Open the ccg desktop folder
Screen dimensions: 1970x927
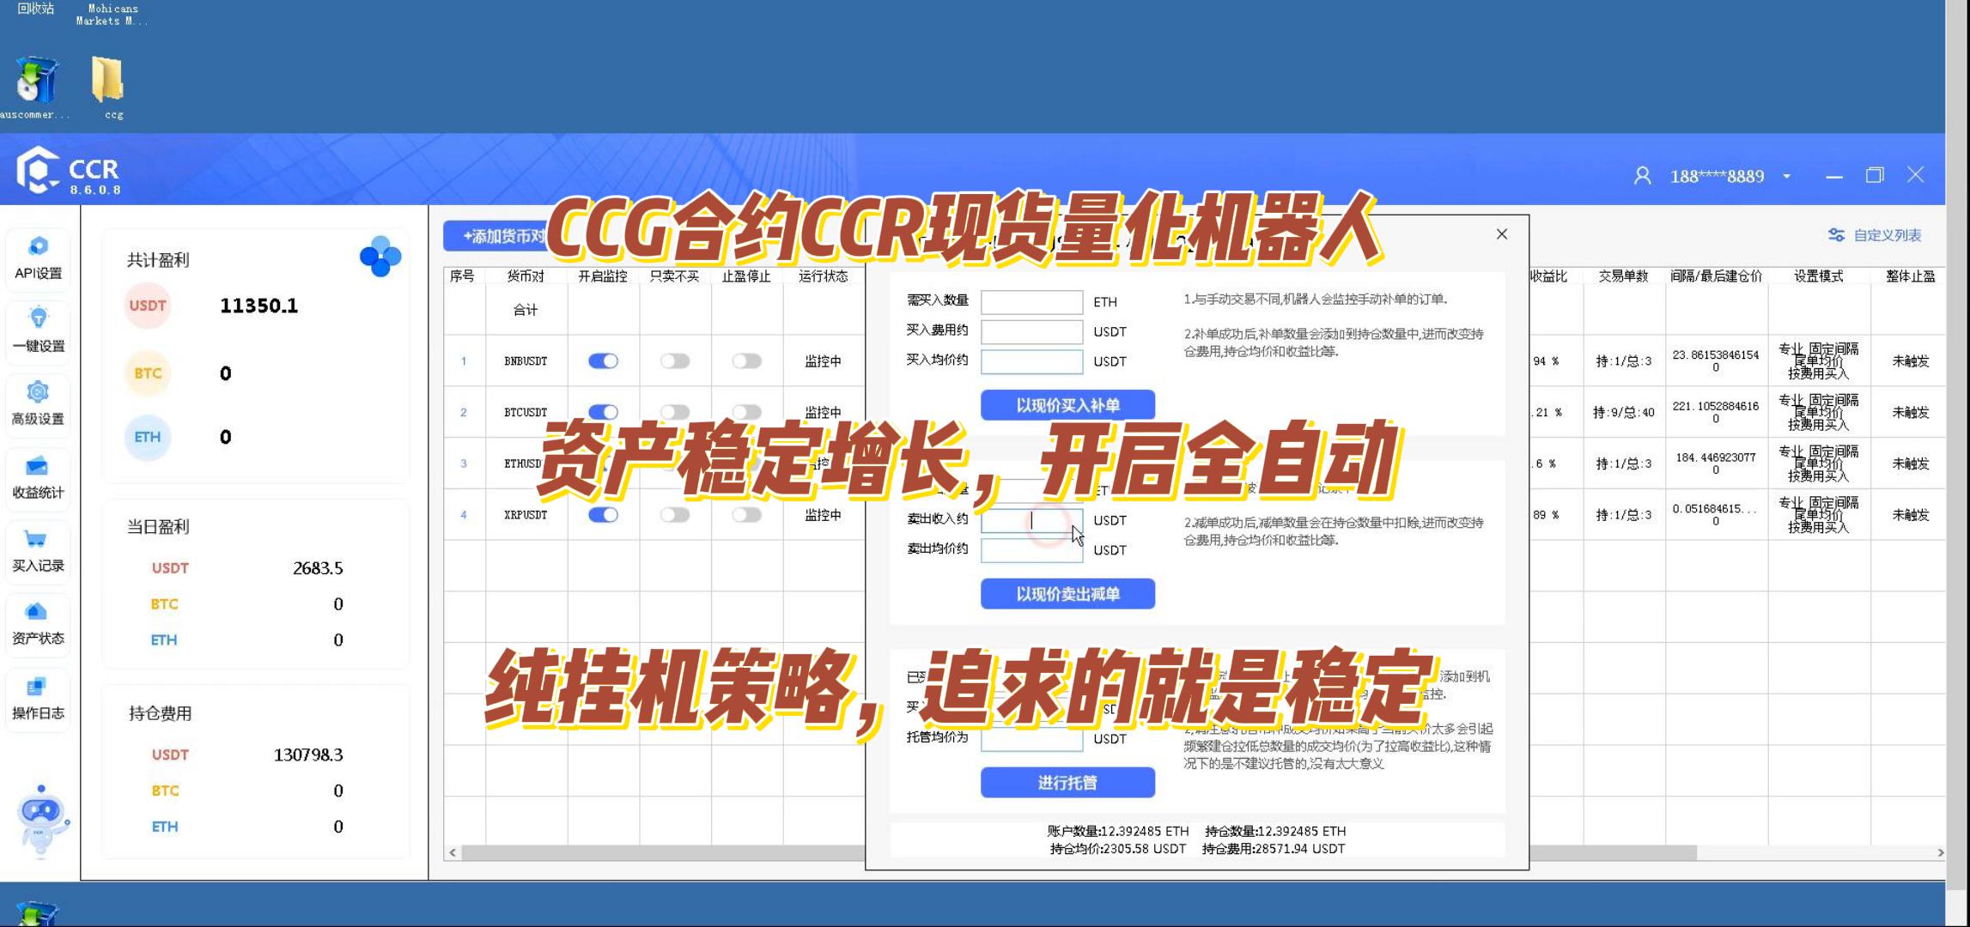[x=109, y=88]
